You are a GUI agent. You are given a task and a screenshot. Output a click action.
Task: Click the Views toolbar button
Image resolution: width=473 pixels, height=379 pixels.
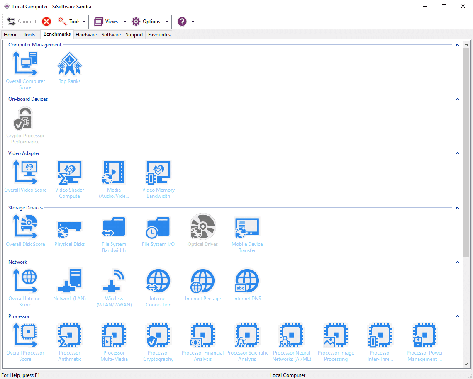[x=106, y=22]
